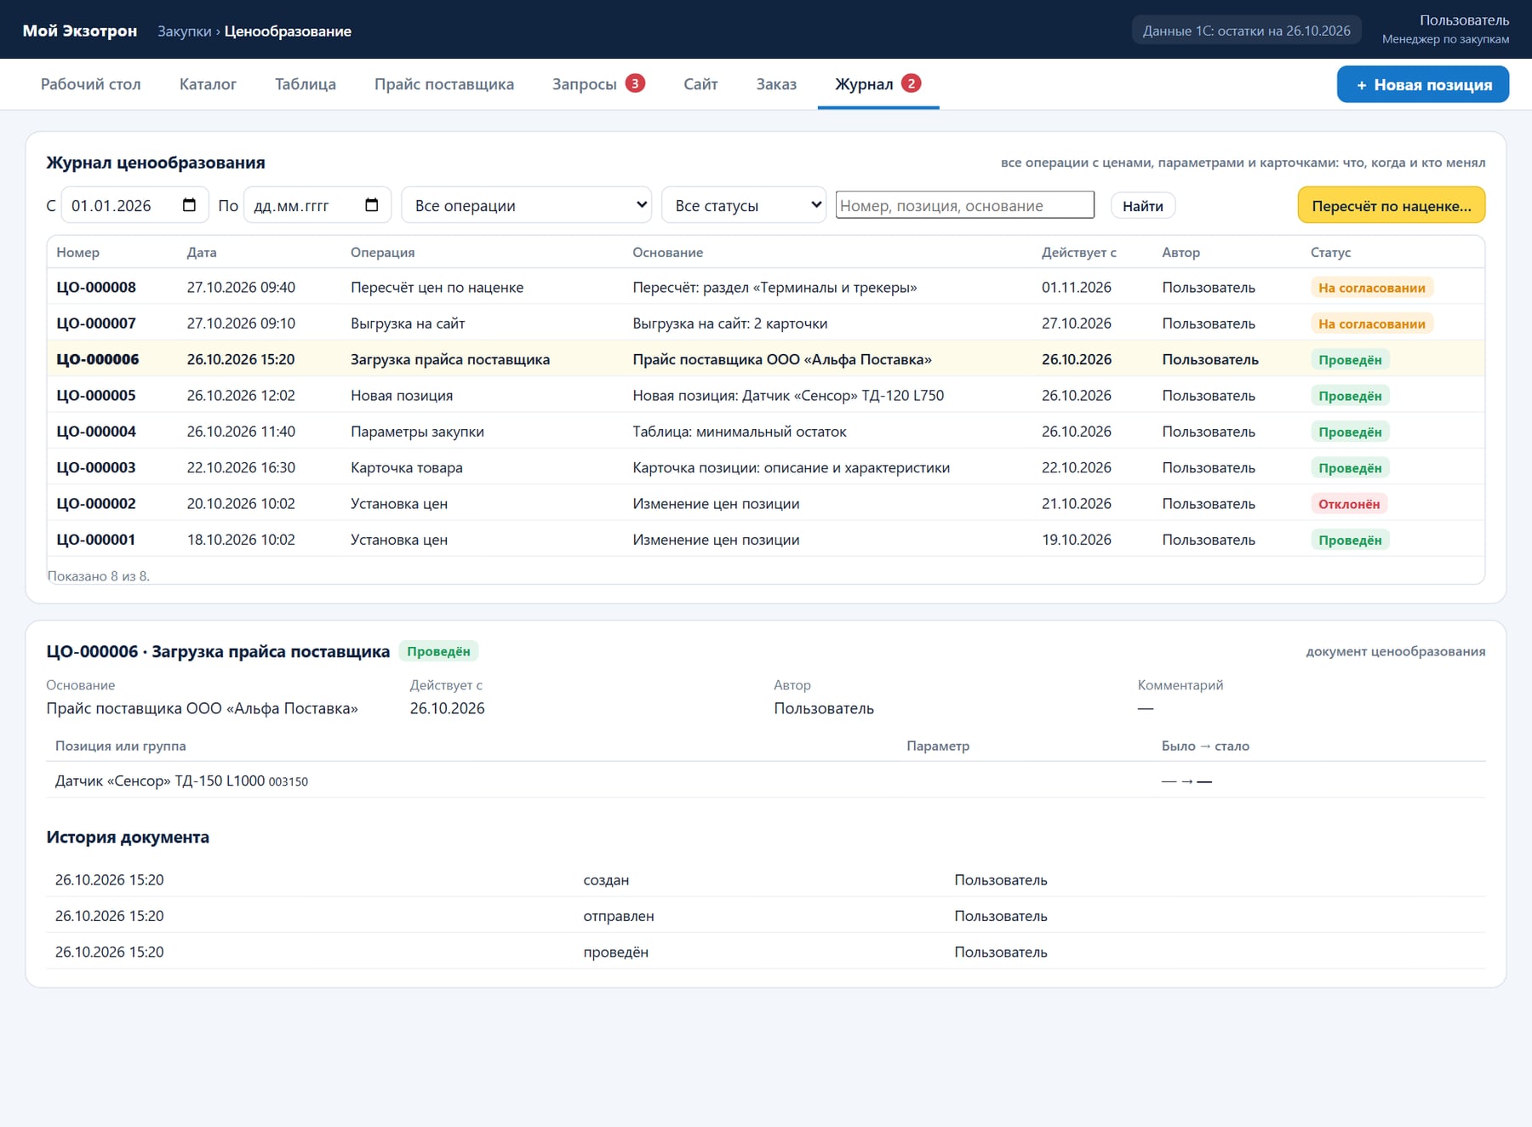Viewport: 1532px width, 1127px height.
Task: Open the "Прайс поставщика" tab
Action: click(444, 84)
